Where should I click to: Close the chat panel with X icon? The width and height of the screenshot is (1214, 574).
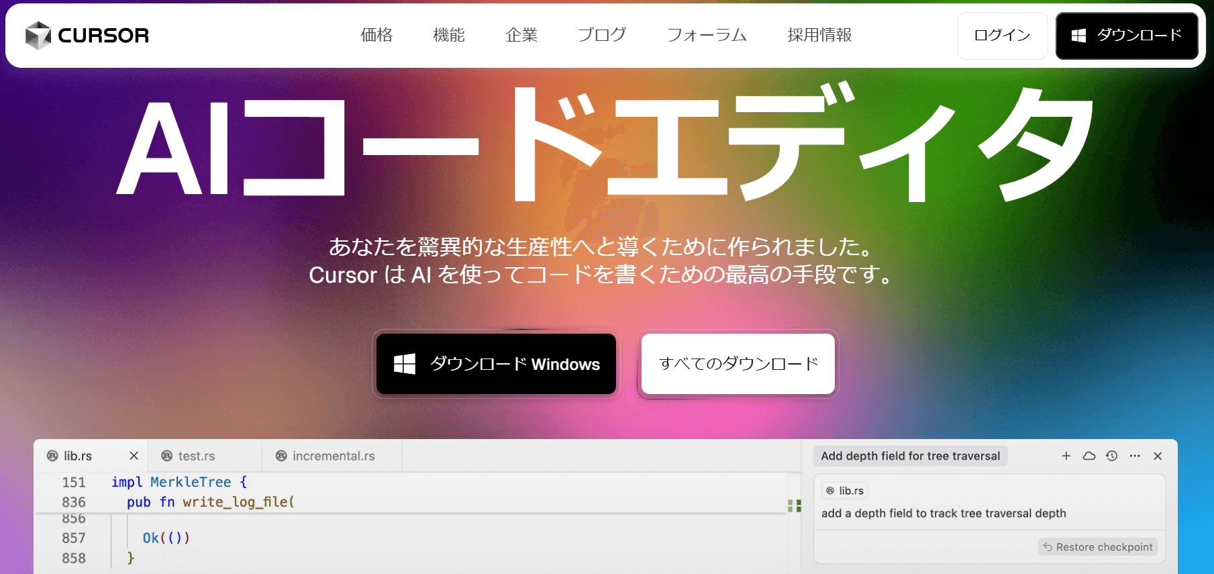(1158, 456)
